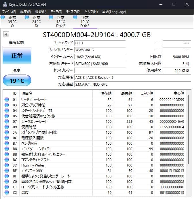
Task: Click status orb for リードエラーレート row
Action: 7,99
